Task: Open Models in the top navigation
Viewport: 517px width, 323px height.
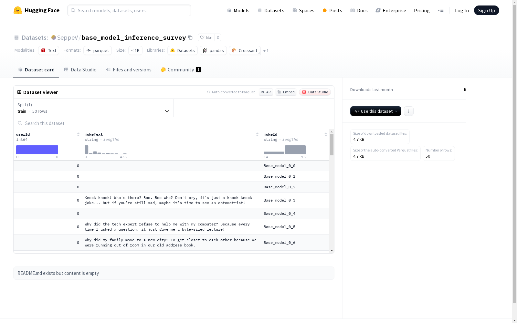Action: [x=238, y=10]
